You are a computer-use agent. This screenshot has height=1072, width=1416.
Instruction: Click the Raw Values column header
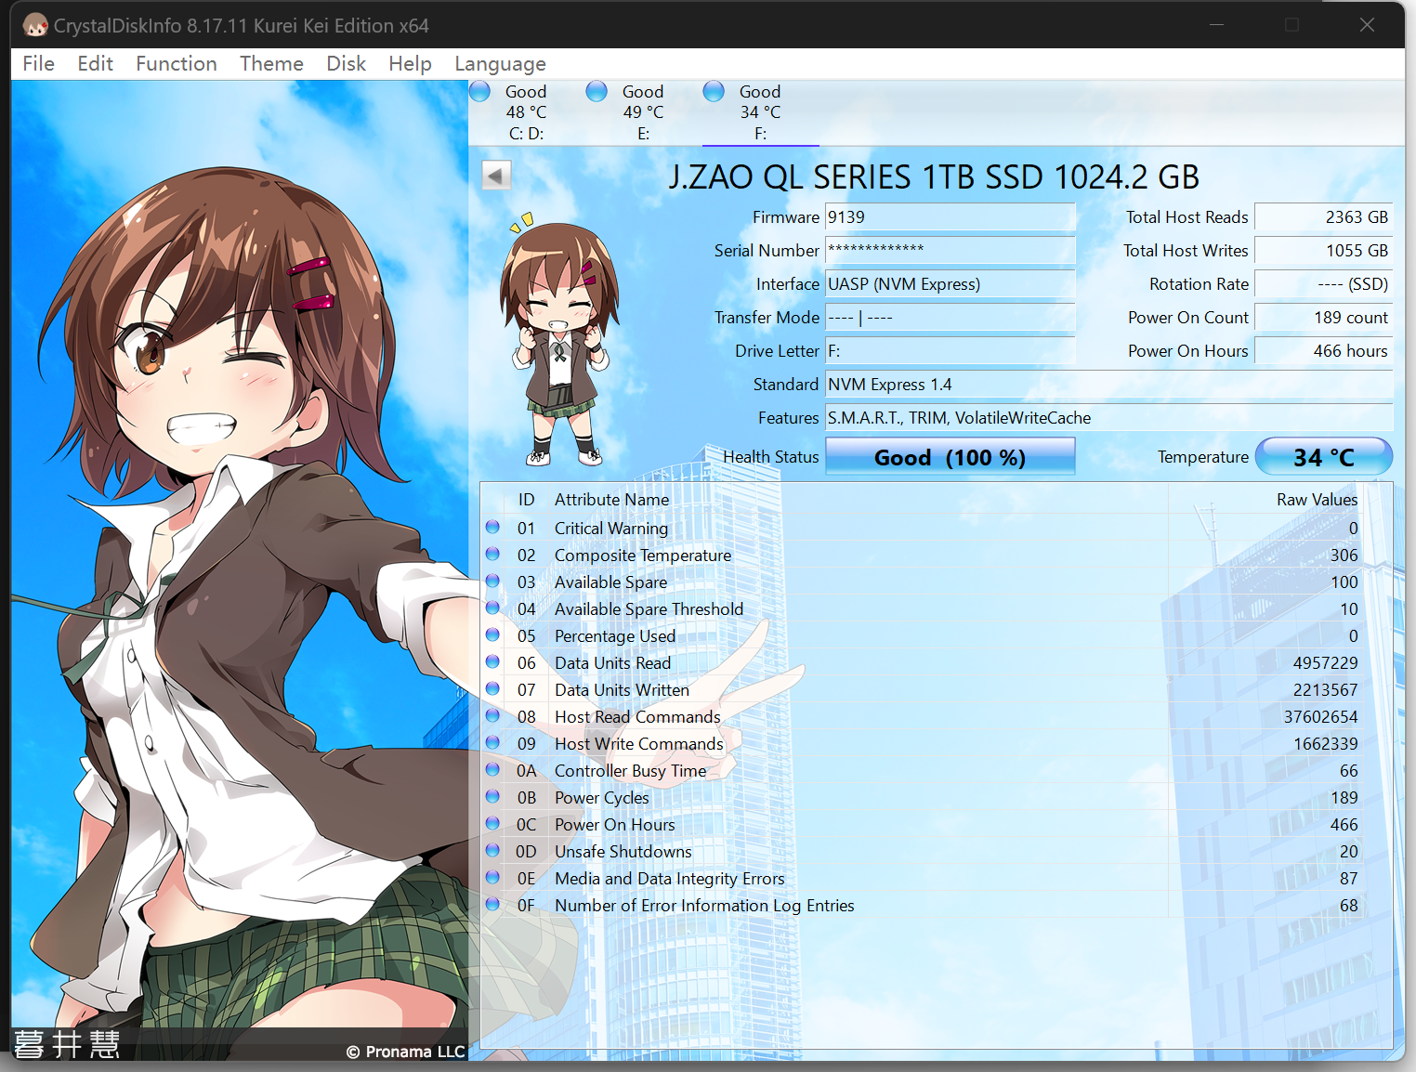coord(1316,500)
